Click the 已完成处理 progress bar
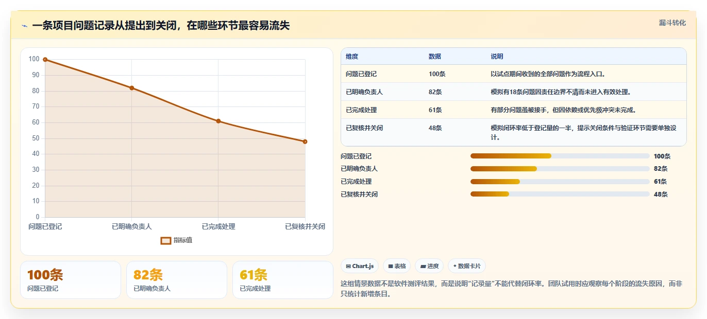707x319 pixels. (560, 182)
